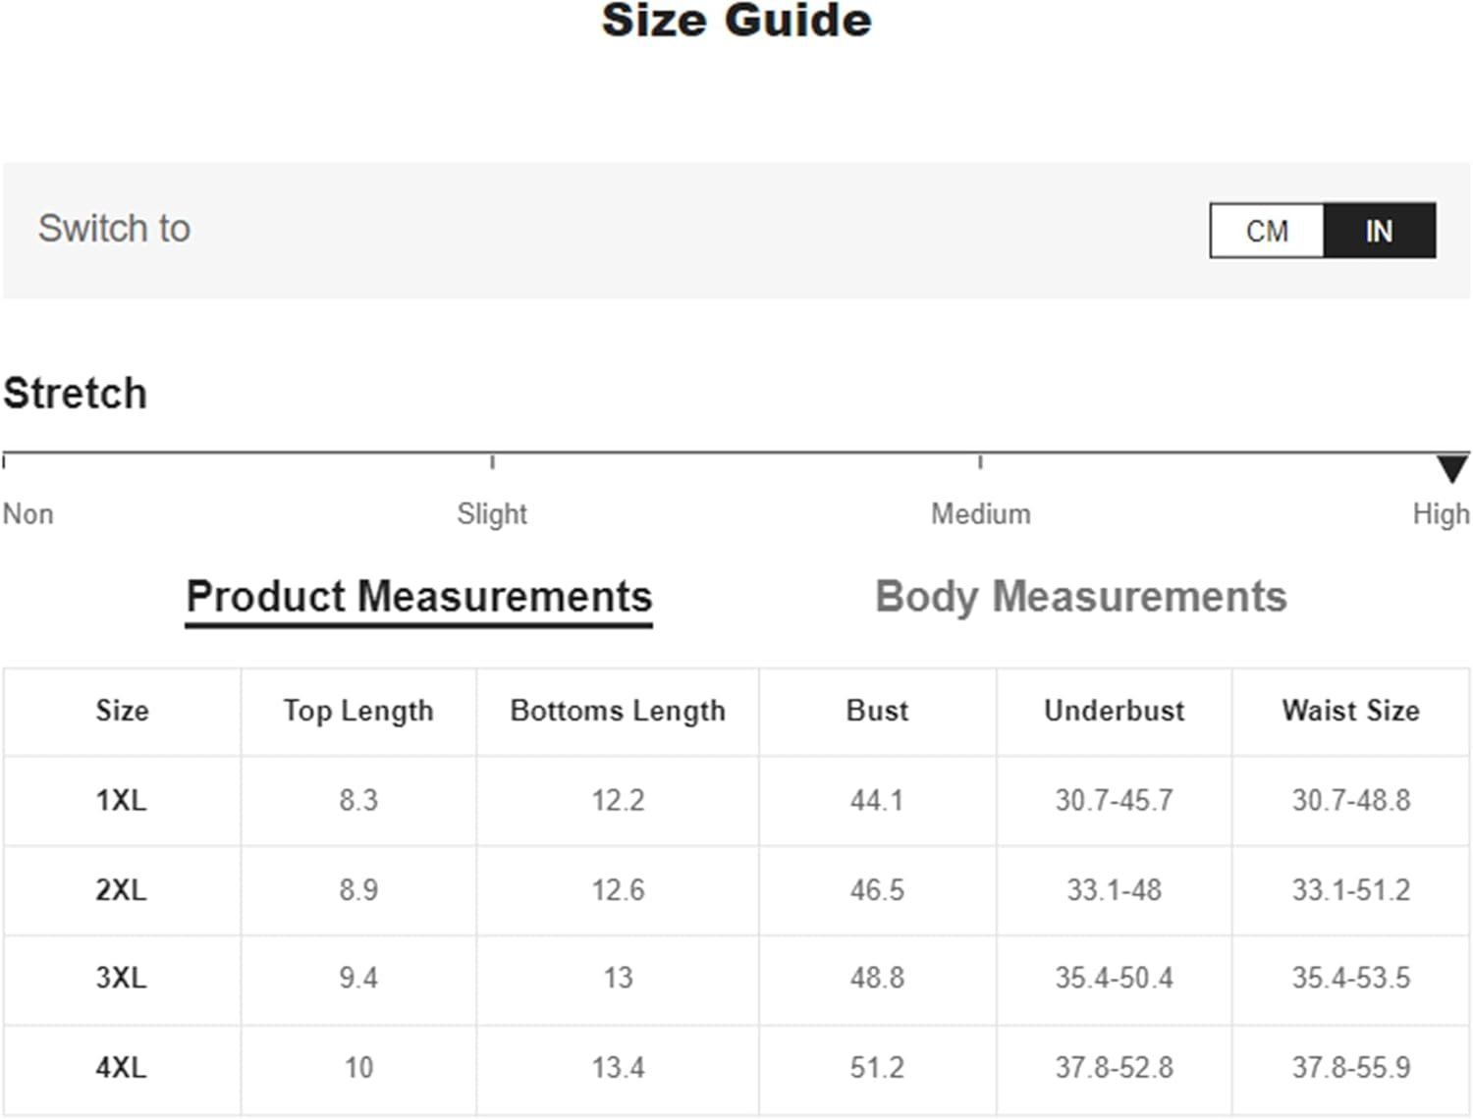Click the 4XL waist size value 37.8-55.9
This screenshot has height=1119, width=1473.
tap(1351, 1068)
